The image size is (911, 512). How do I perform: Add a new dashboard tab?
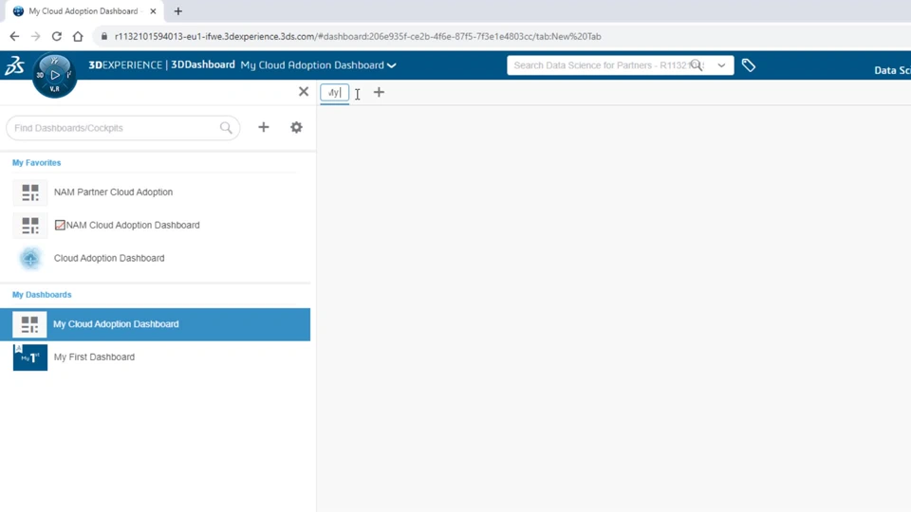pyautogui.click(x=379, y=92)
